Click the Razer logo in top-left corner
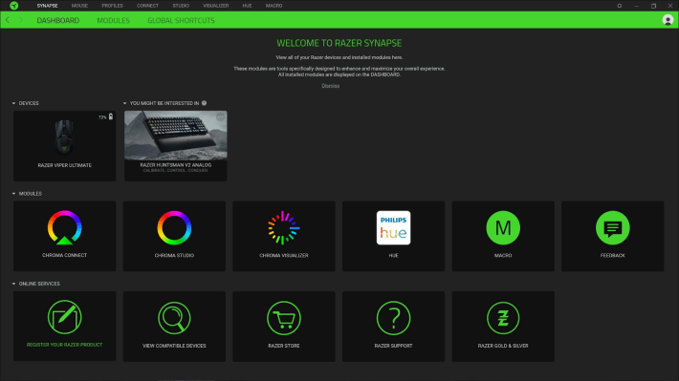679x381 pixels. [14, 6]
